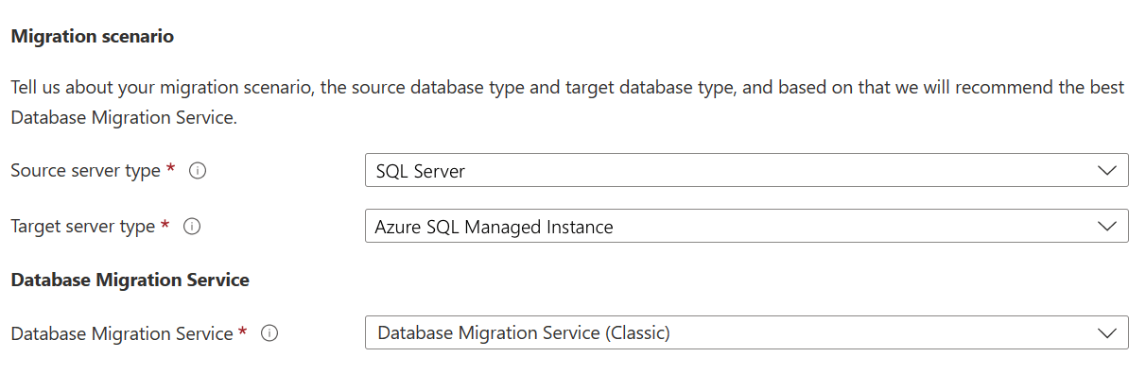Viewport: 1146px width, 374px height.
Task: Open the Source server type dropdown showing SQL Server
Action: tap(746, 171)
